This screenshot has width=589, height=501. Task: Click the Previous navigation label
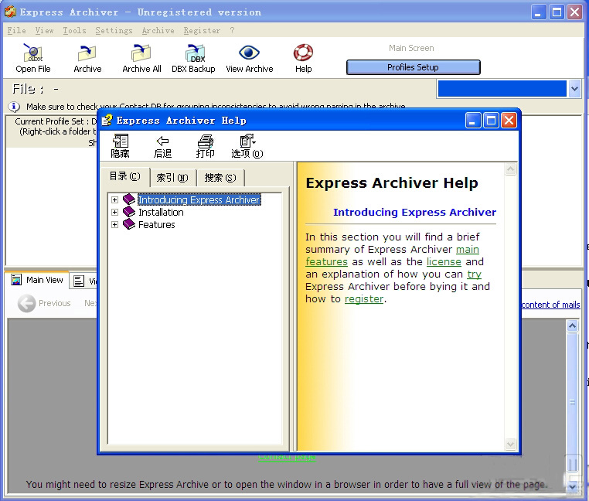click(54, 303)
